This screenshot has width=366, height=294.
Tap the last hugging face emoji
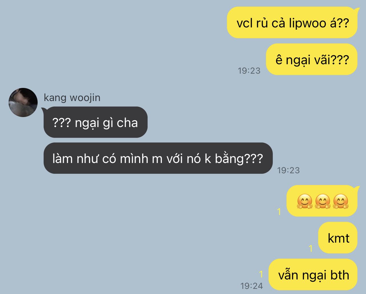click(x=341, y=201)
